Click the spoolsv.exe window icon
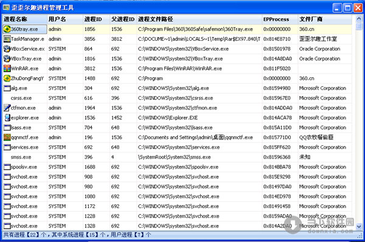This screenshot has width=365, height=242. pos(7,167)
